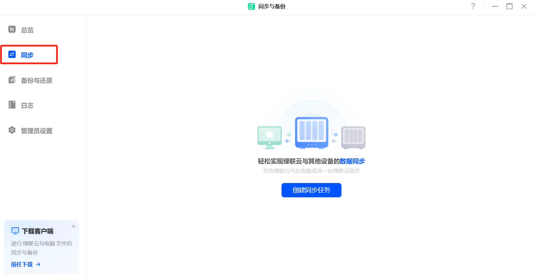The height and width of the screenshot is (279, 534).
Task: Click the 下载客户端 card title
Action: [38, 231]
